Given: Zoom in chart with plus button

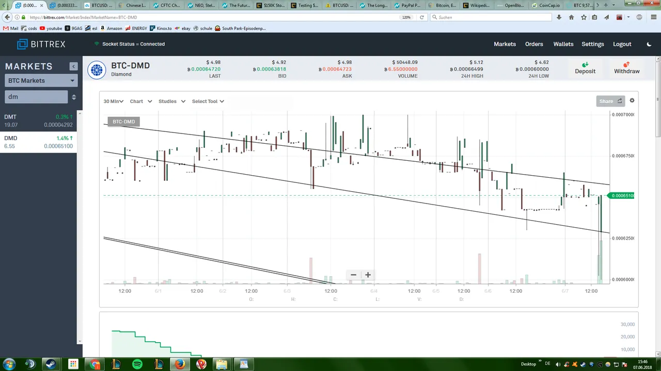Looking at the screenshot, I should click(x=368, y=275).
